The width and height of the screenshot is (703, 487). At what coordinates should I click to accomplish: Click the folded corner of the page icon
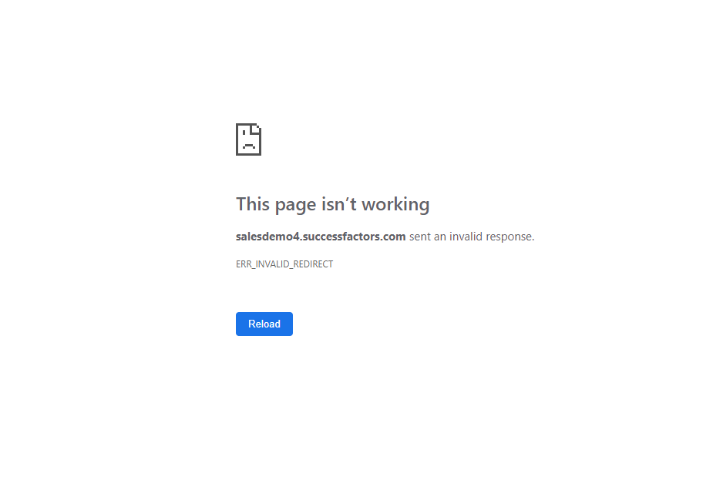pos(257,128)
